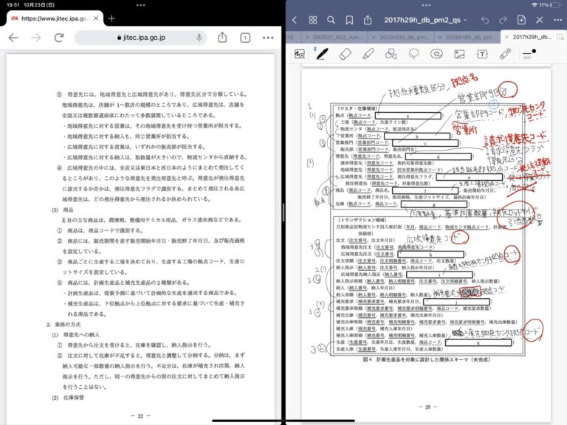Switch to the 2006h18h_db_pm document tab
Image resolution: width=567 pixels, height=425 pixels.
click(470, 37)
